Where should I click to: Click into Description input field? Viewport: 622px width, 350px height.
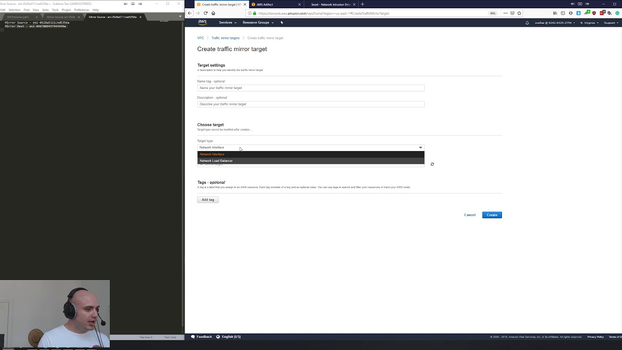tap(311, 104)
